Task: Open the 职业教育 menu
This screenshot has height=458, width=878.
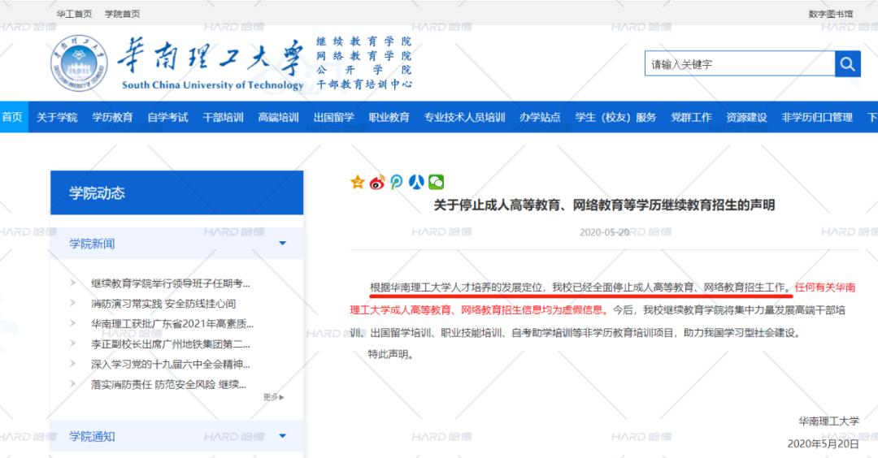Action: pyautogui.click(x=389, y=117)
